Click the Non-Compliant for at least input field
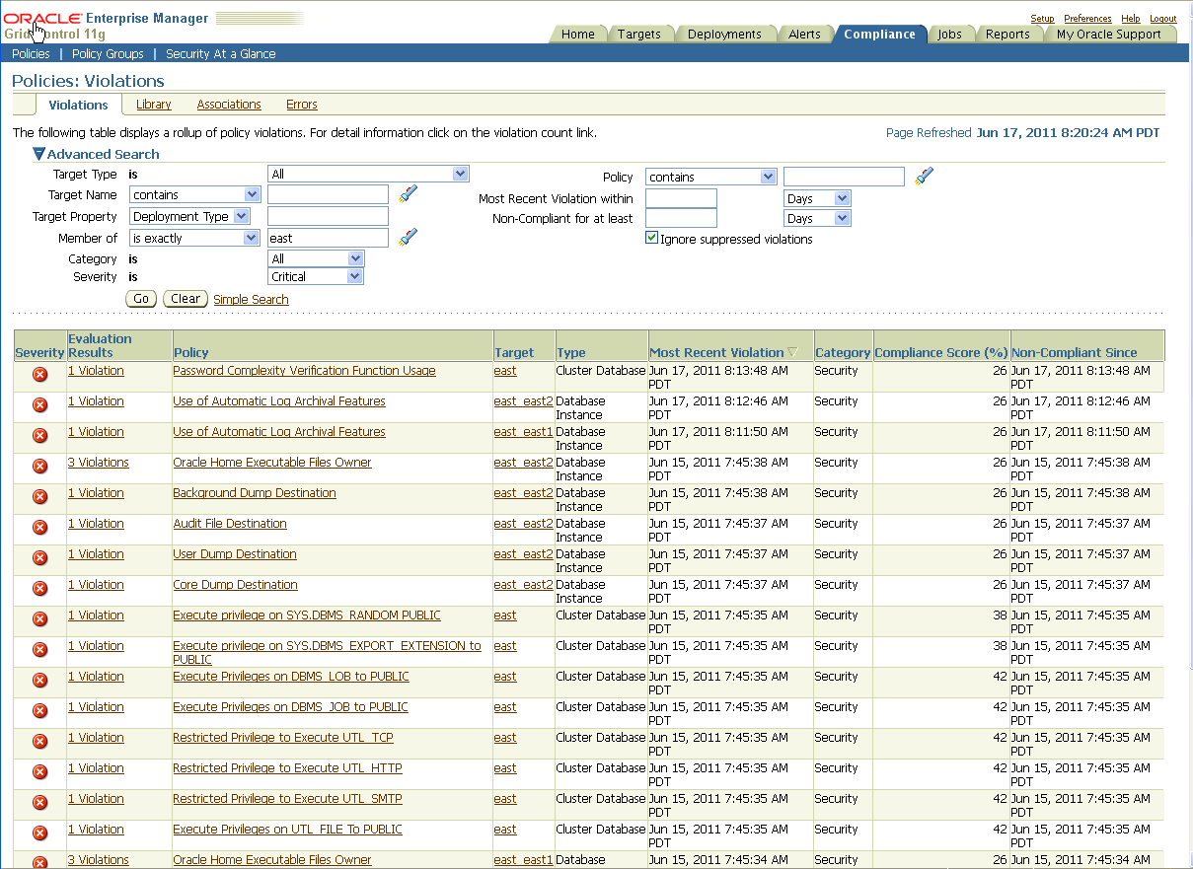This screenshot has height=869, width=1193. [x=681, y=218]
